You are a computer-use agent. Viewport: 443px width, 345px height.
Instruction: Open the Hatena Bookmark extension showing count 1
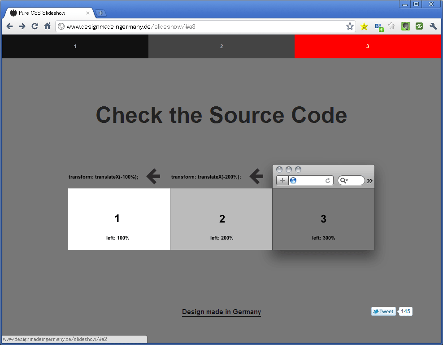pyautogui.click(x=378, y=26)
